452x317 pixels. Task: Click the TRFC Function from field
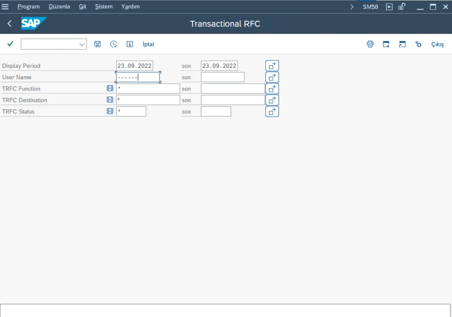tap(148, 89)
